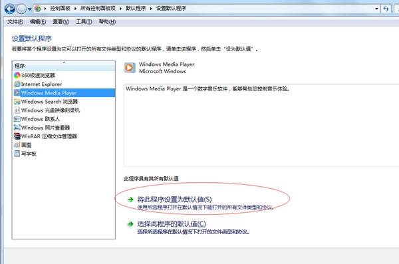Screen dimensions: 399x264
Task: Select 写字板 program entry
Action: click(x=29, y=154)
